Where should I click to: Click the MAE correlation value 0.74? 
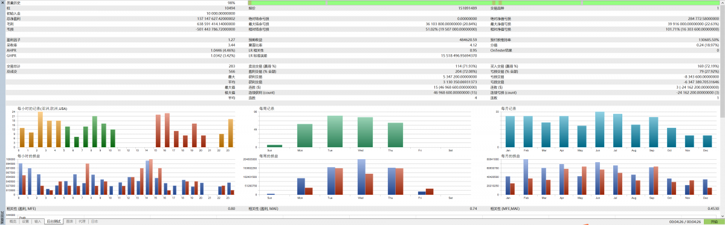pos(474,208)
